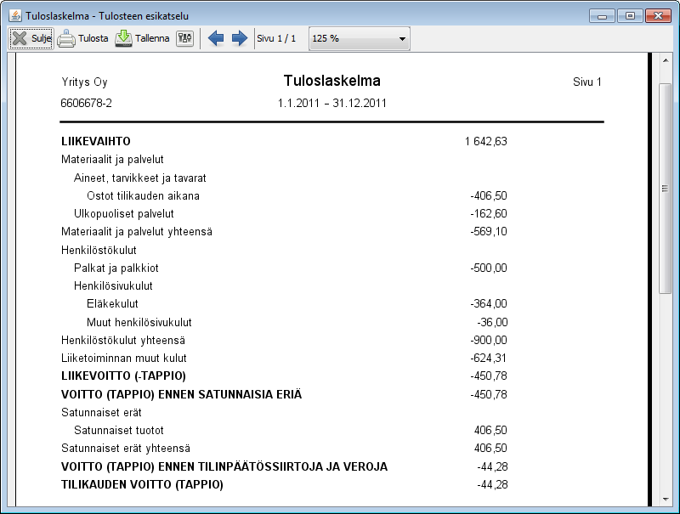Click the 'Eläkekulut' row

tap(112, 304)
